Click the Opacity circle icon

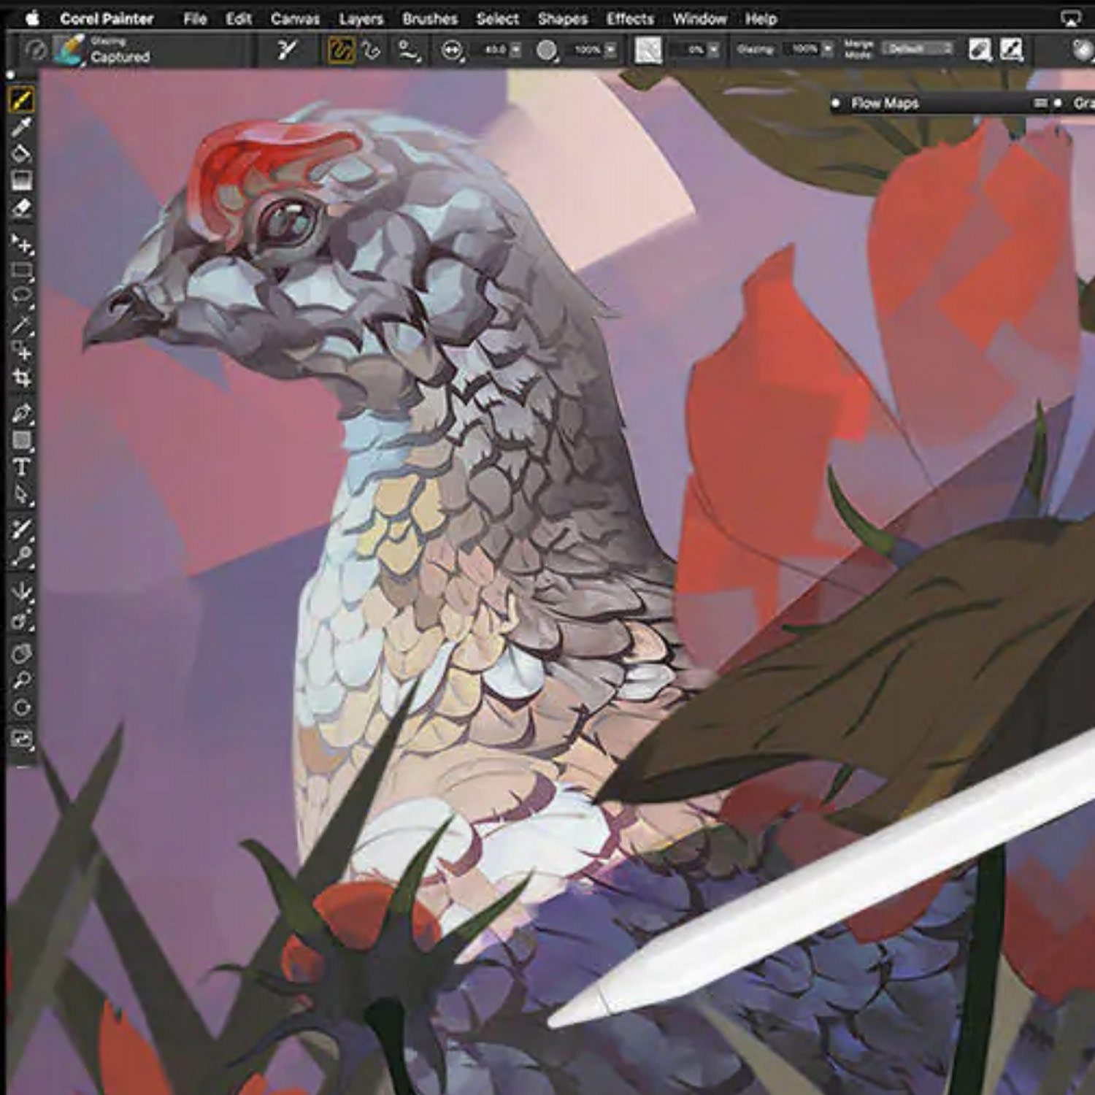point(547,50)
